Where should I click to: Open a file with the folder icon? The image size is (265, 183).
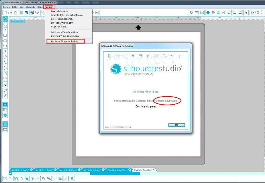coord(10,12)
